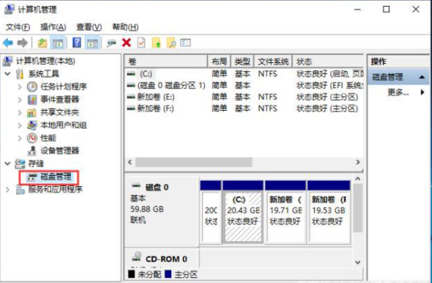
Task: Expand the 任务计划程序 node
Action: click(20, 87)
